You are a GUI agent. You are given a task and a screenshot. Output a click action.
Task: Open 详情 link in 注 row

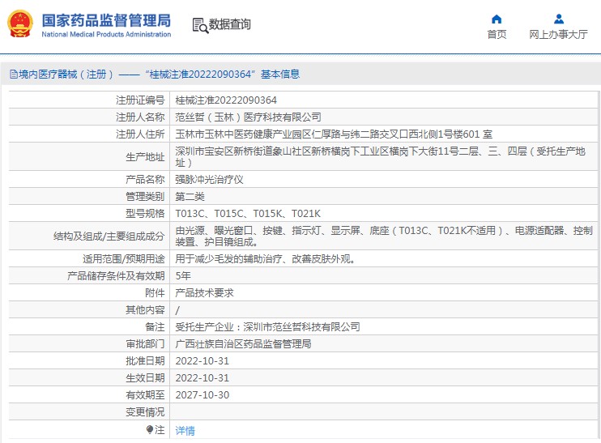185,431
